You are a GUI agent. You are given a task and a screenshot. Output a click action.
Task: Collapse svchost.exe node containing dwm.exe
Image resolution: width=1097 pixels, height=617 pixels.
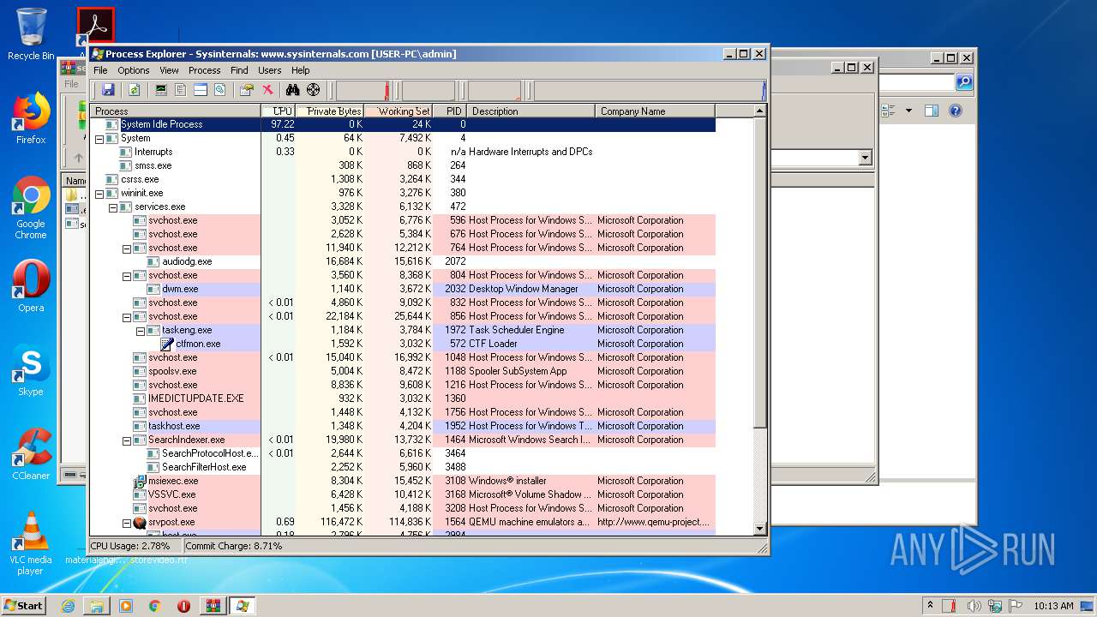pyautogui.click(x=126, y=275)
